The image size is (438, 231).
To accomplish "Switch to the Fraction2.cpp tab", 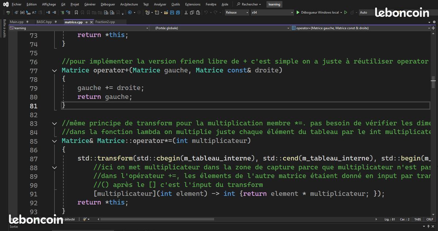I will 105,22.
